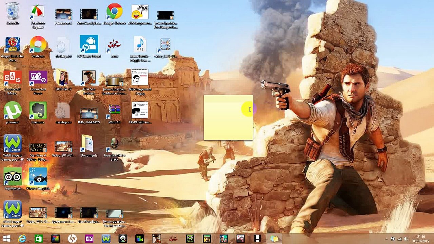Open the HP Smart Friend shortcut
Screen dimensions: 434x244
pos(89,47)
